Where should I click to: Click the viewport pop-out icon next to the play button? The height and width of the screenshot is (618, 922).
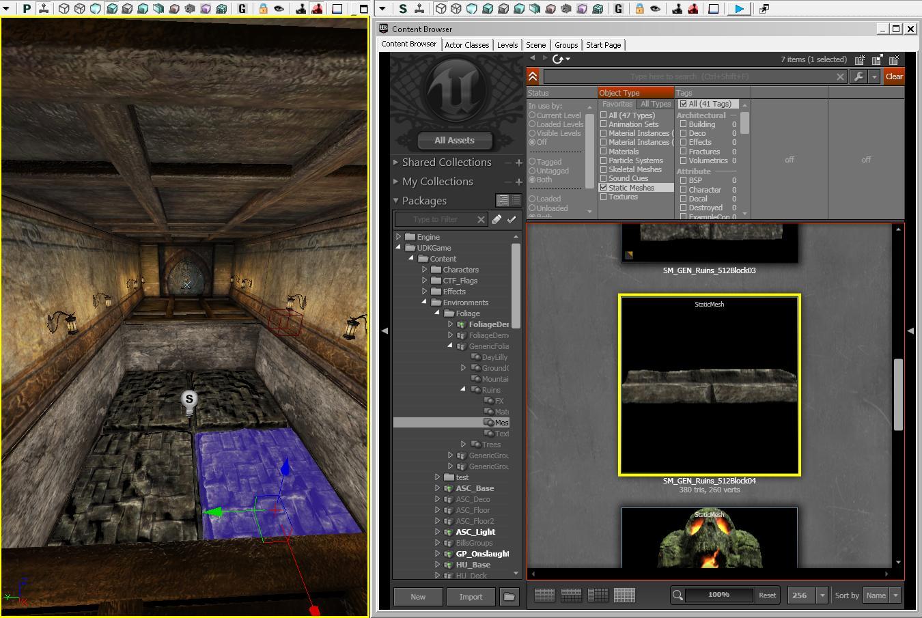point(764,9)
